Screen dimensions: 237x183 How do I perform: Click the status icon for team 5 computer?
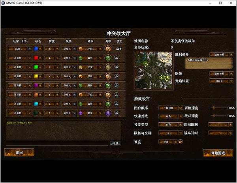[x=116, y=86]
